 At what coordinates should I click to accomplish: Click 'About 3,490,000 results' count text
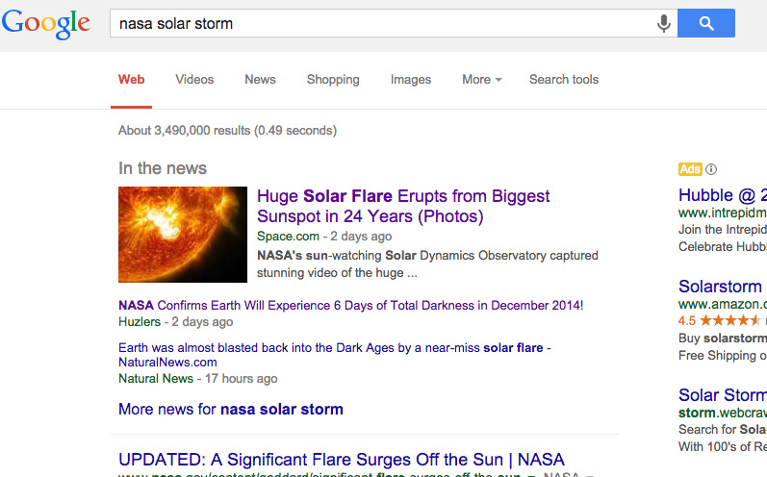(x=227, y=131)
